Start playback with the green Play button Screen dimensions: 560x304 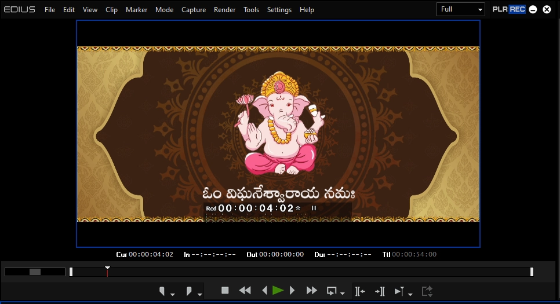(x=278, y=291)
